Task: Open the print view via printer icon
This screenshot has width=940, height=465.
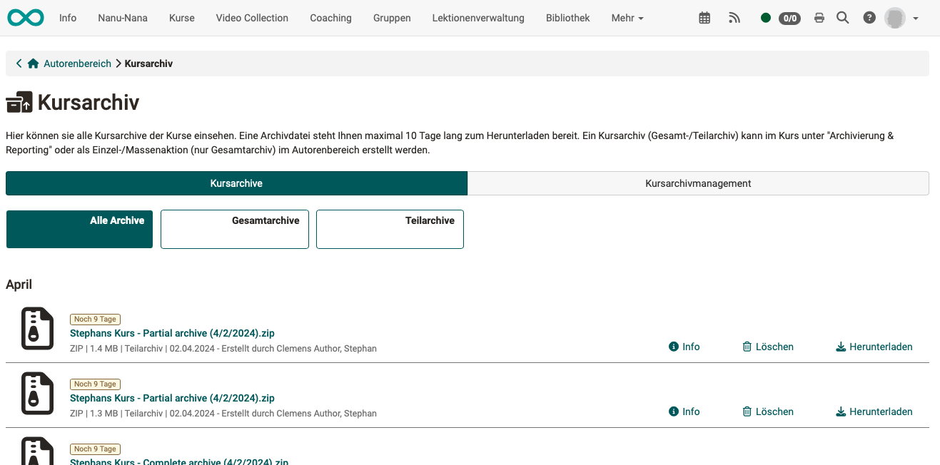Action: coord(819,18)
